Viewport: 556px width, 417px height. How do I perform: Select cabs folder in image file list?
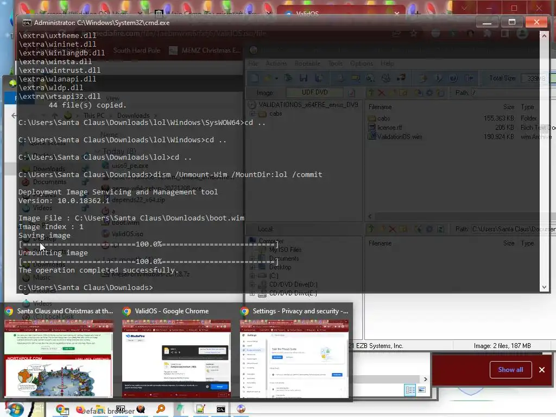coord(379,118)
